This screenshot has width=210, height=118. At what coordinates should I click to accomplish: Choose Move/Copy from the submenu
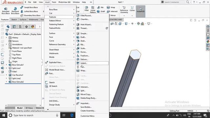[92, 94]
